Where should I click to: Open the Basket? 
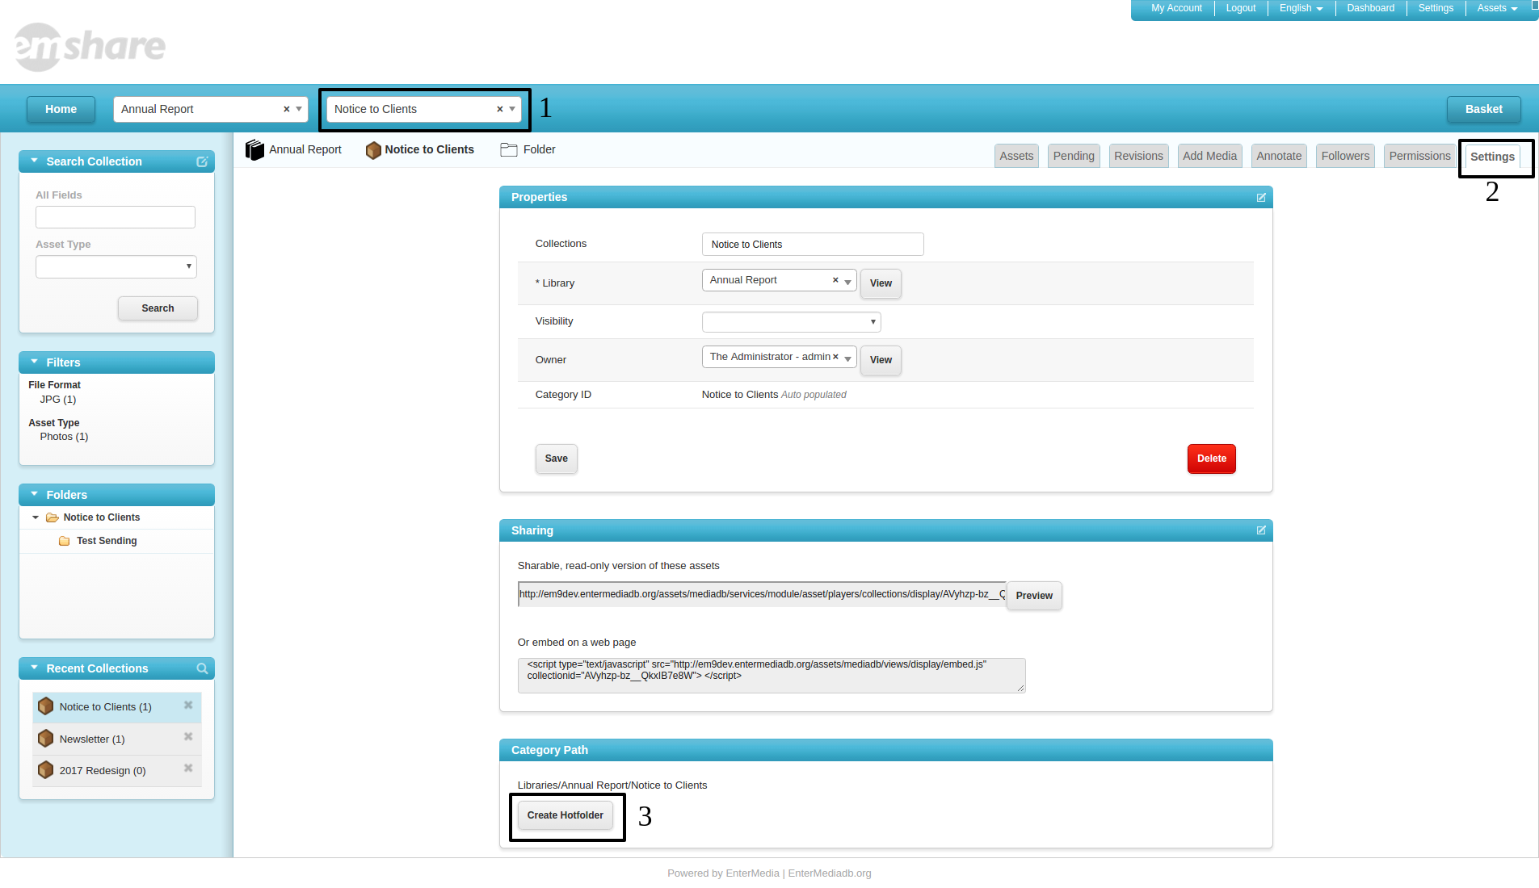click(1483, 109)
